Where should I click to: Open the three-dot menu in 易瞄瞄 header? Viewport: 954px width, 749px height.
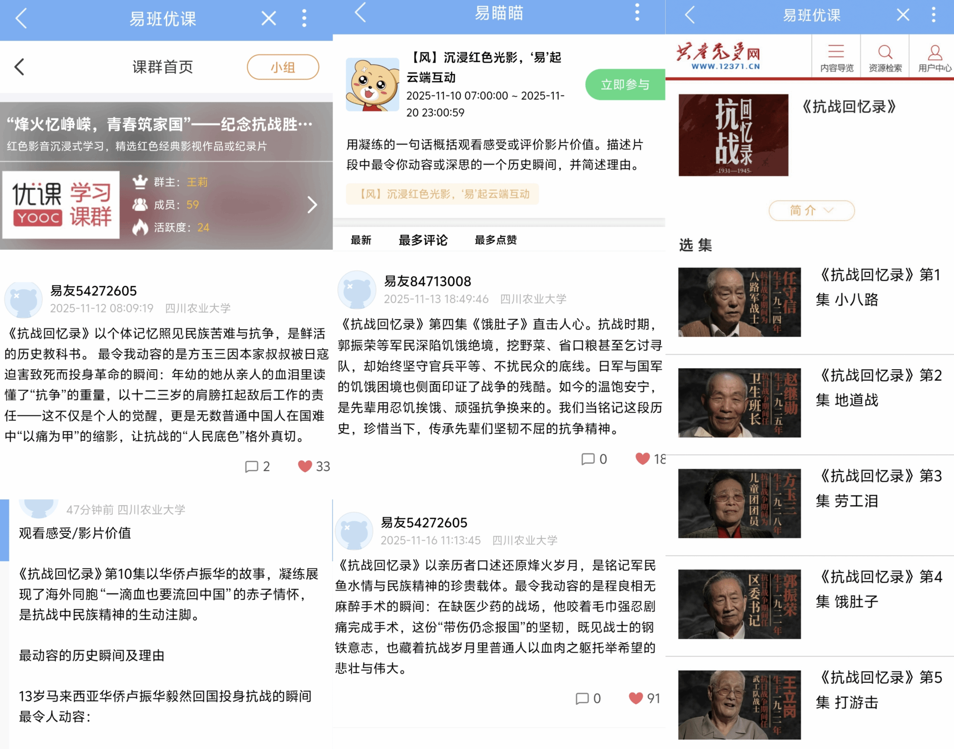pyautogui.click(x=637, y=13)
